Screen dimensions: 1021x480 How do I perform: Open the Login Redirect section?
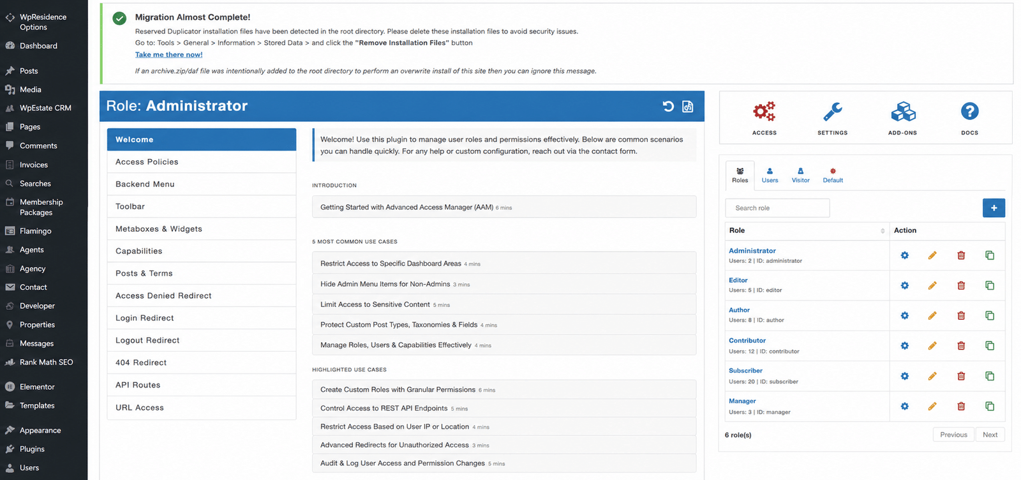[202, 319]
